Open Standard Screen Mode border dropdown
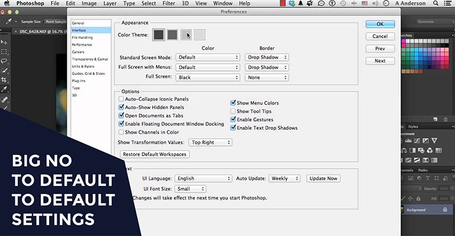 266,57
